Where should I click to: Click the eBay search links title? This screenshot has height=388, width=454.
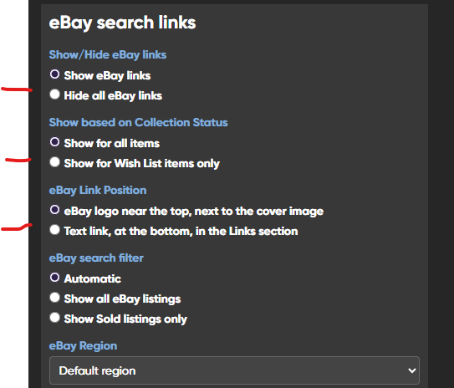[122, 23]
